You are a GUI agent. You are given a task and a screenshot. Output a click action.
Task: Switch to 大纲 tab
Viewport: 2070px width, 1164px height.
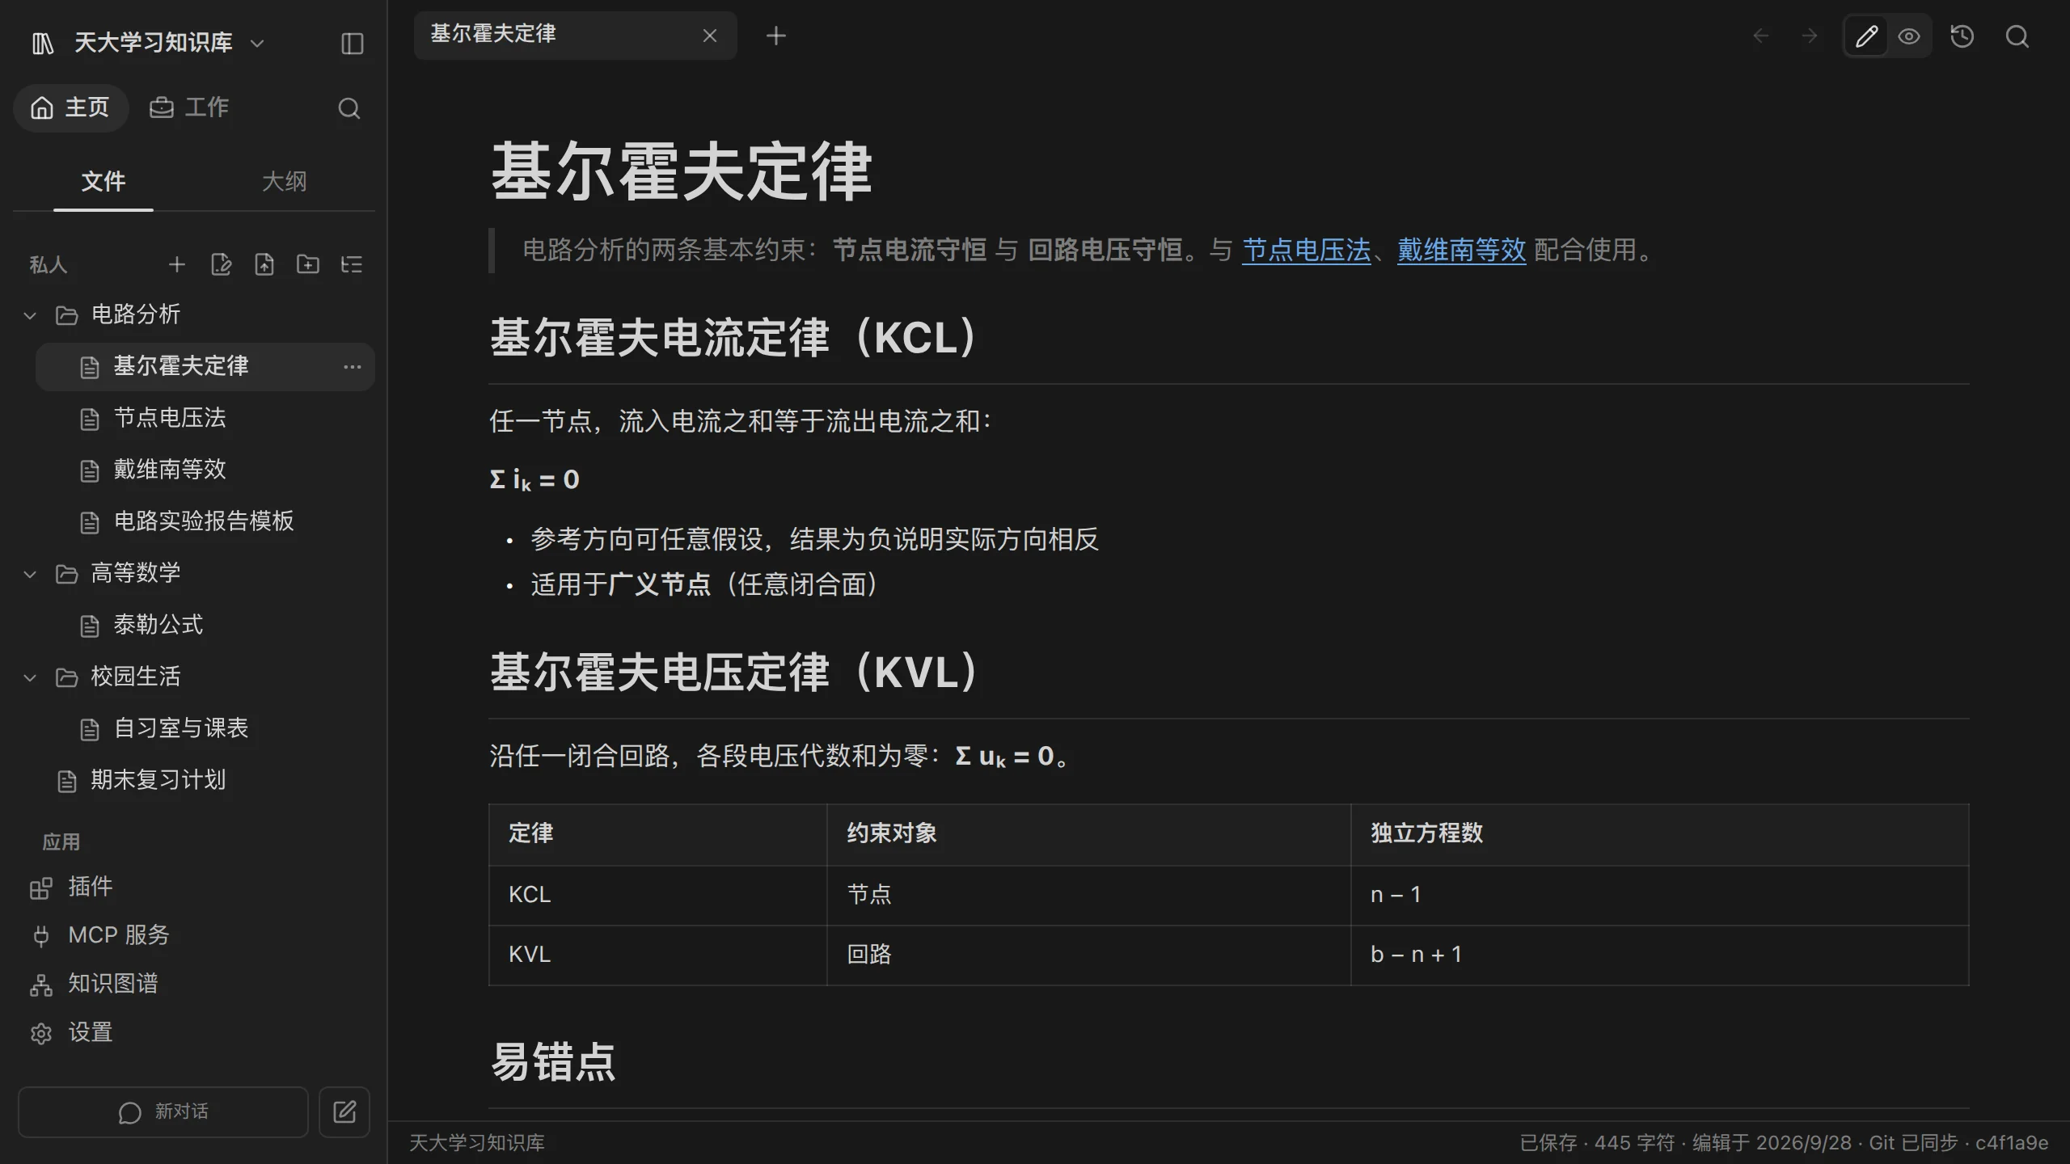(284, 182)
